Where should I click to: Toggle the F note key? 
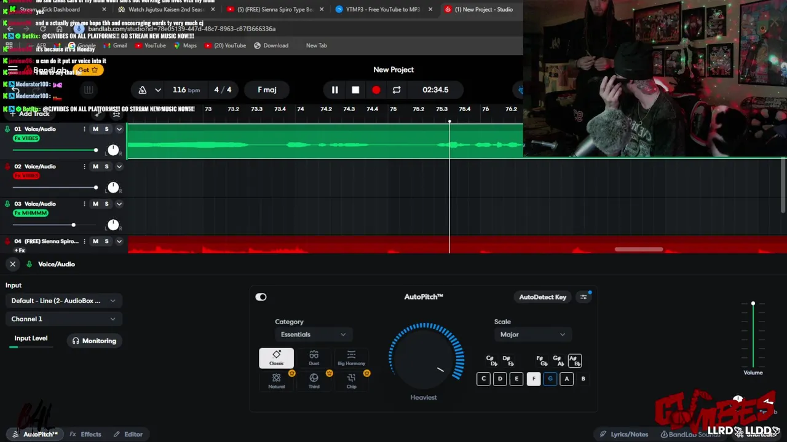(x=533, y=379)
